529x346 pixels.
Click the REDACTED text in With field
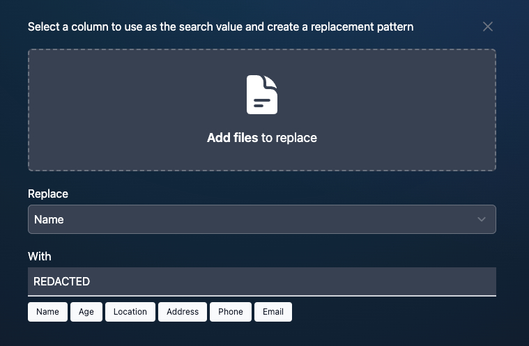point(62,282)
